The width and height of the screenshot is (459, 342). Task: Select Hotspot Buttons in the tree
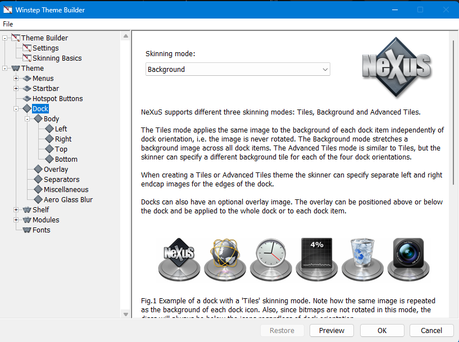pos(57,99)
